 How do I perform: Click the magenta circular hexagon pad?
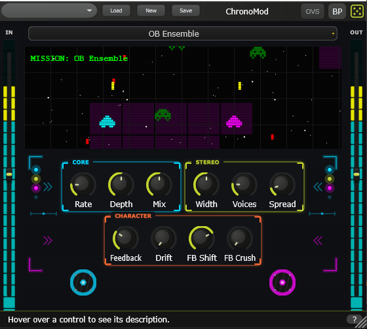click(282, 282)
